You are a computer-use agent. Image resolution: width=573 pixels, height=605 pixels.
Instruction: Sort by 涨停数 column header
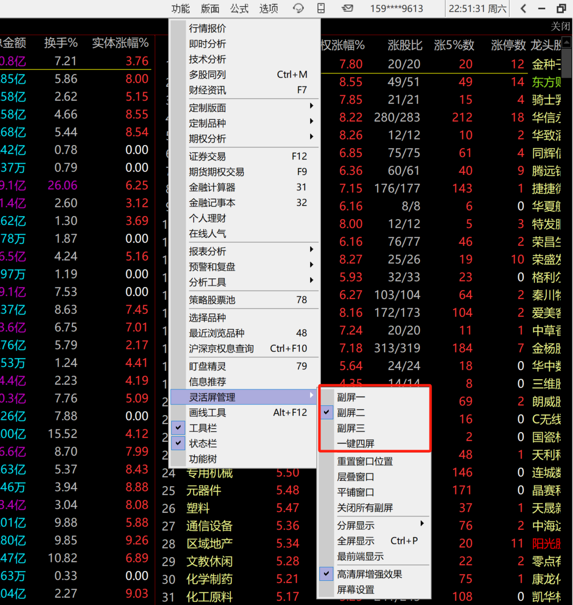[x=508, y=45]
